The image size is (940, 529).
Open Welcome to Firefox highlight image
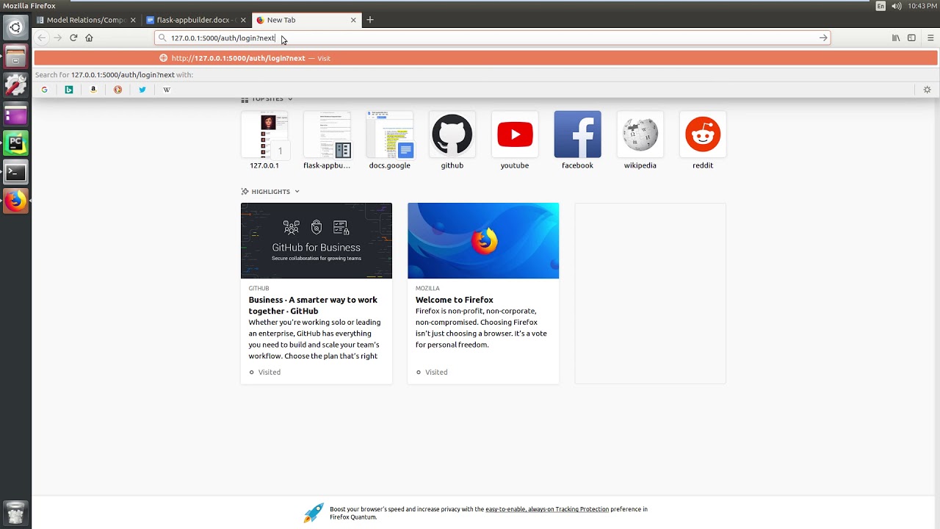pos(483,241)
